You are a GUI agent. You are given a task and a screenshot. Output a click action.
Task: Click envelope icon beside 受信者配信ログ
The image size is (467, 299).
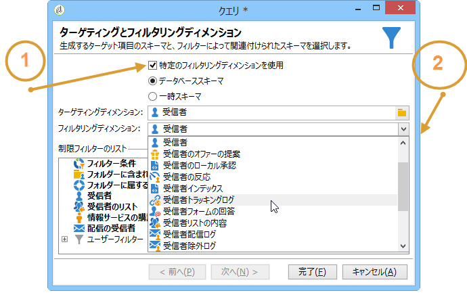coord(155,234)
